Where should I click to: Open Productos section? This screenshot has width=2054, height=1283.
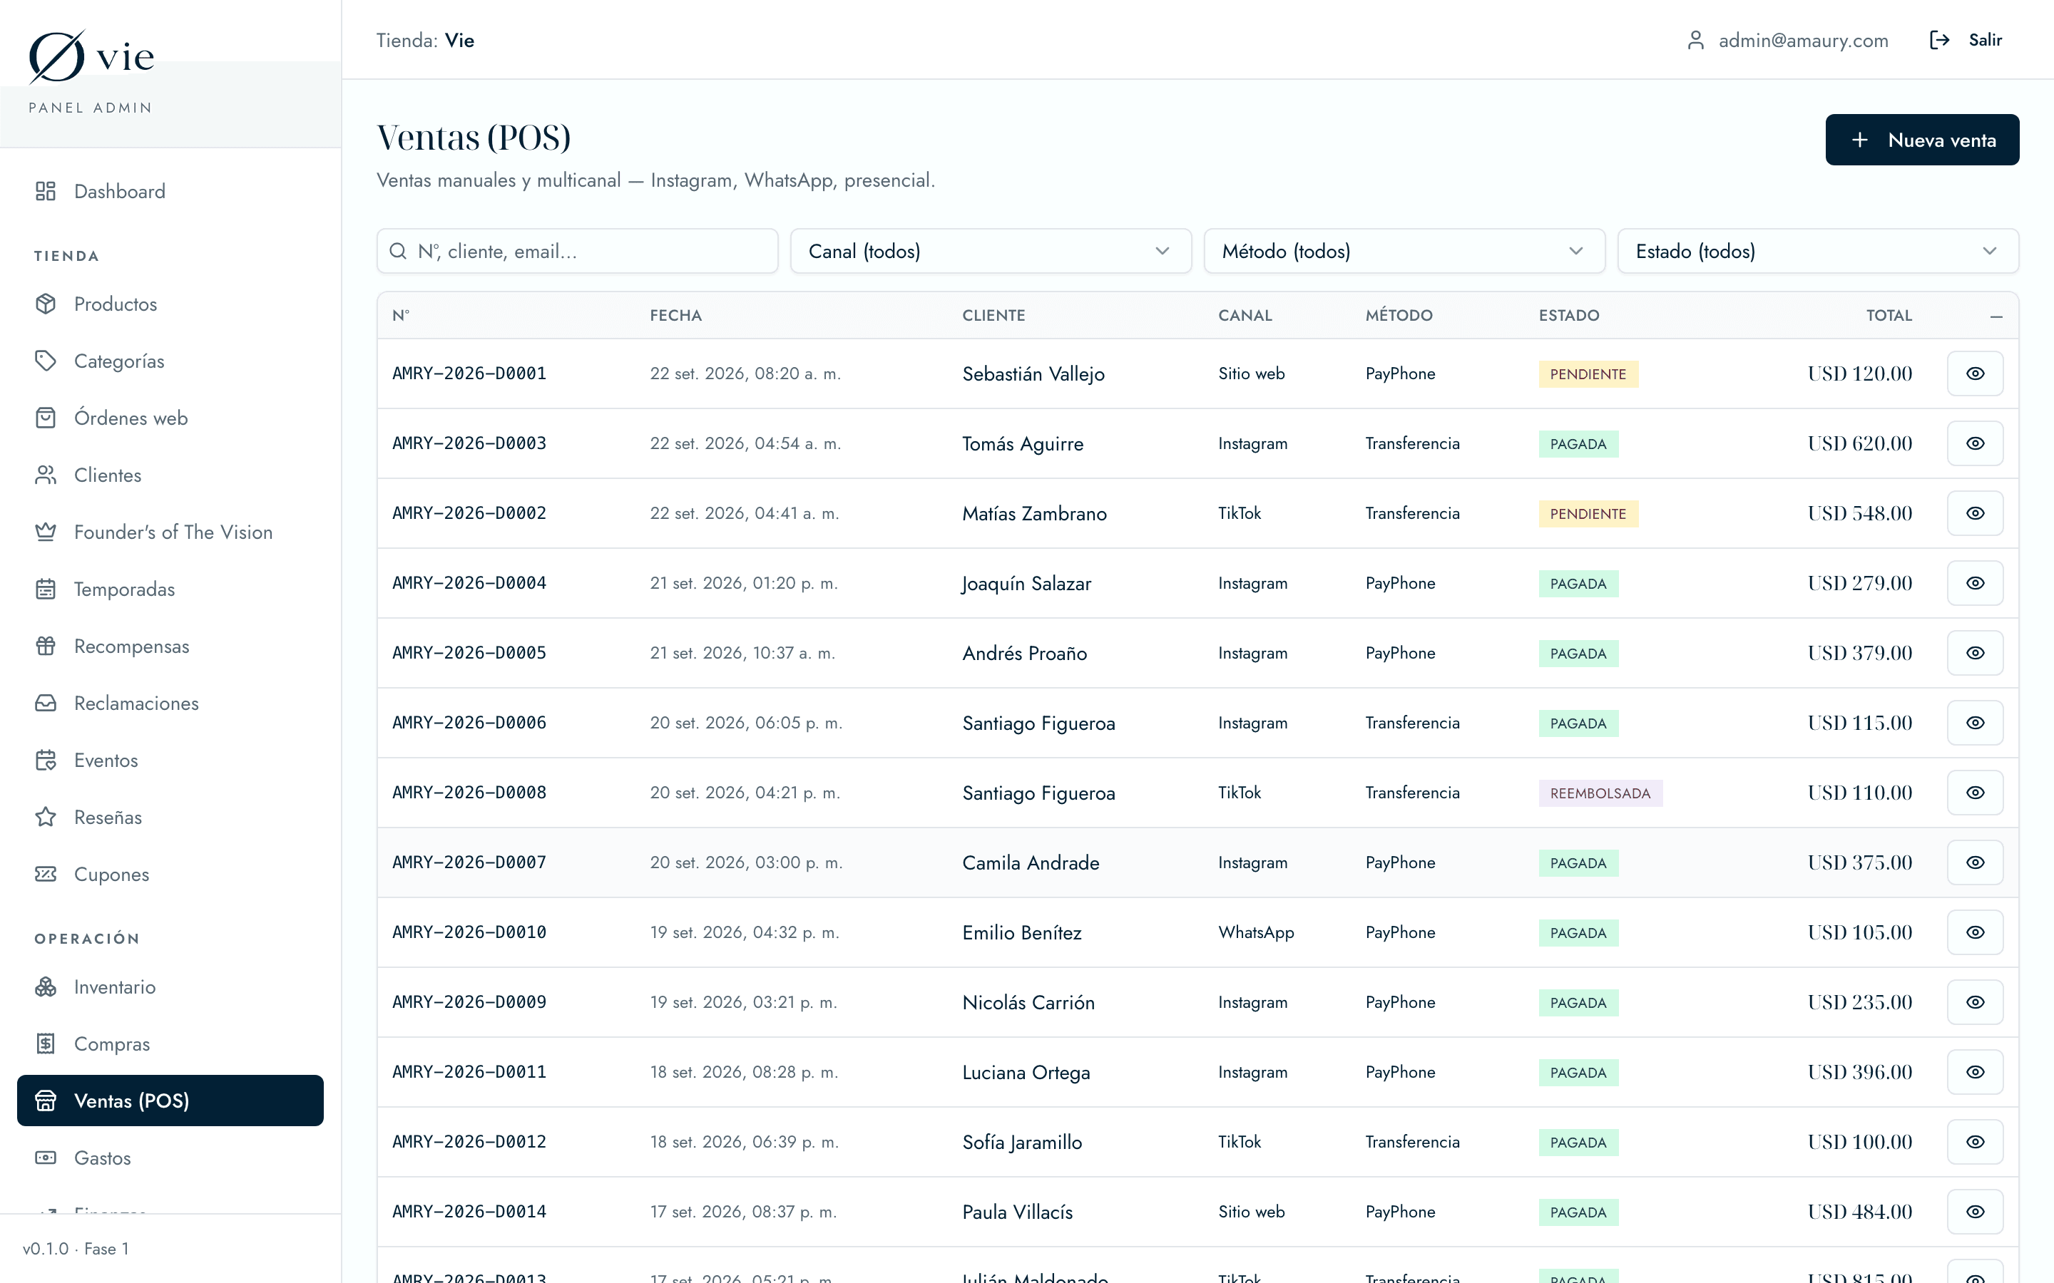point(170,304)
